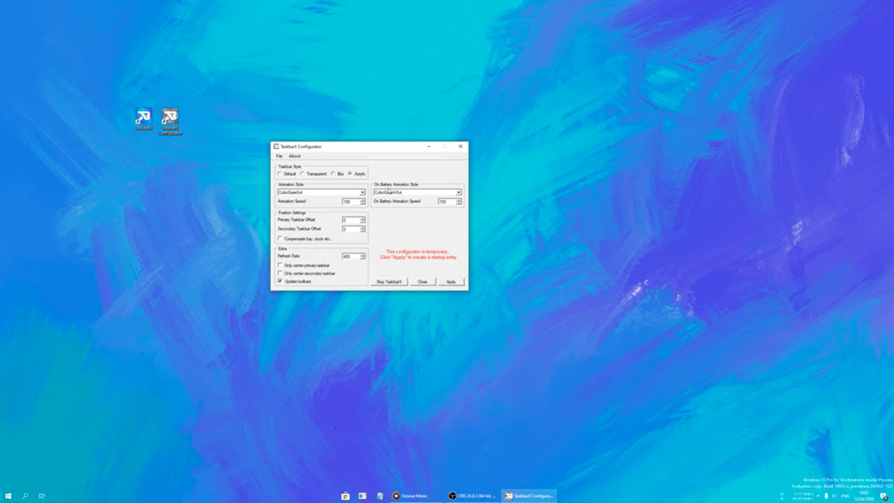Click the Secondary Taskbar Offset field
The width and height of the screenshot is (894, 503).
pyautogui.click(x=350, y=229)
